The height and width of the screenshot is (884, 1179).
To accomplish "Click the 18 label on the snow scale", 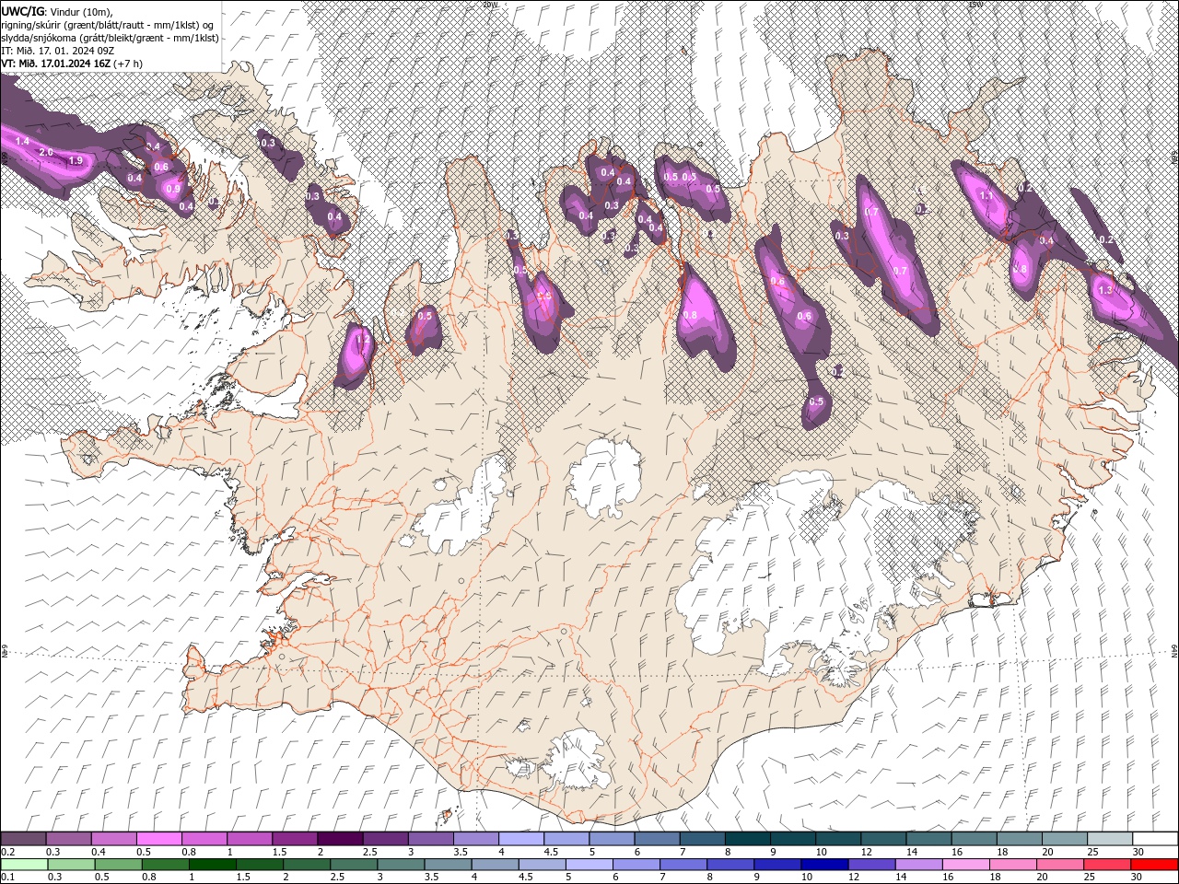I will pyautogui.click(x=1001, y=852).
